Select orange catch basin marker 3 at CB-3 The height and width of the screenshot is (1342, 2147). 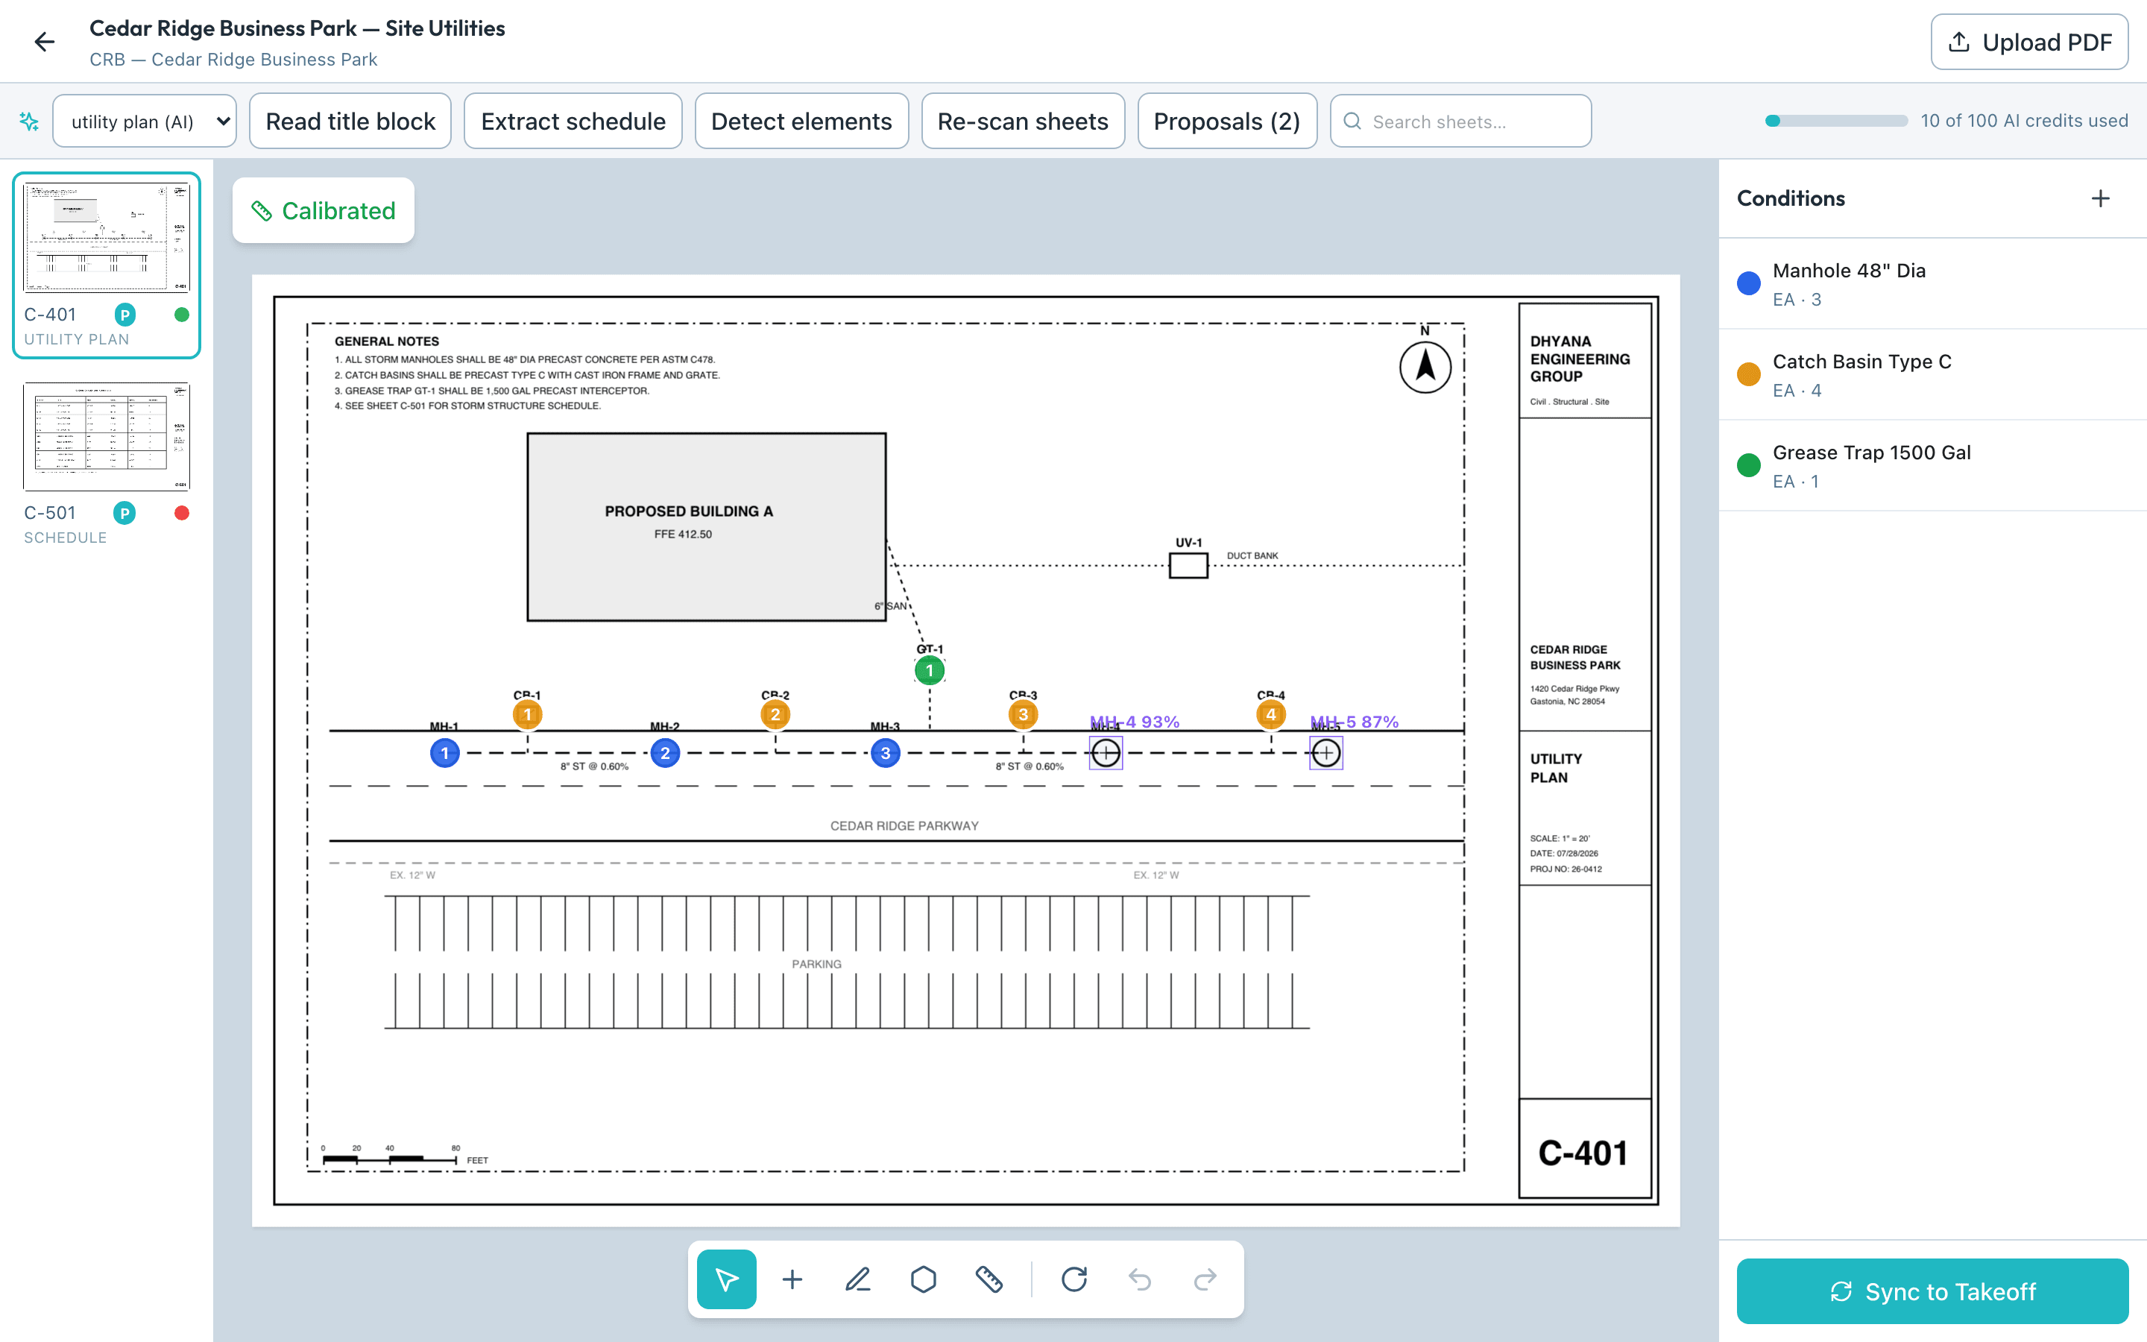coord(1023,714)
